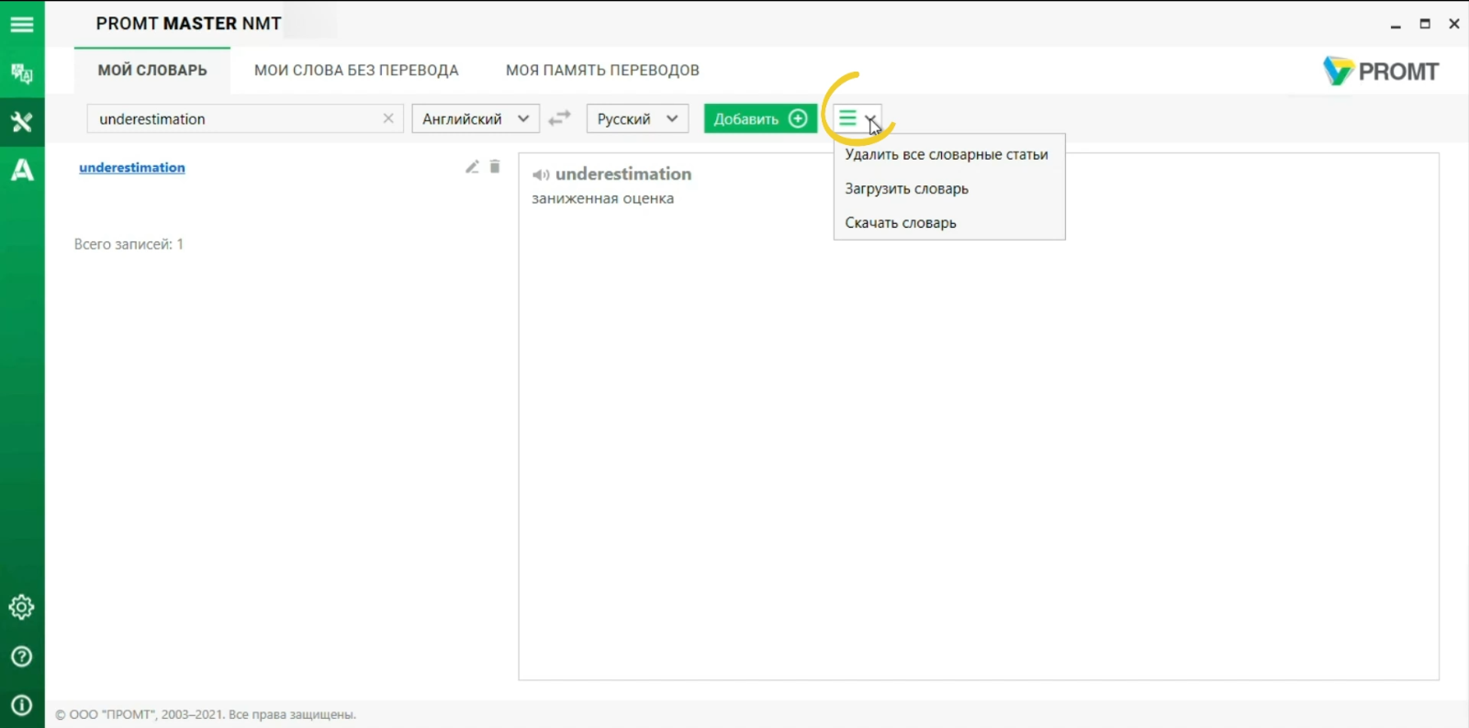The width and height of the screenshot is (1469, 728).
Task: Choose Загрузить словарь menu item
Action: (949, 188)
